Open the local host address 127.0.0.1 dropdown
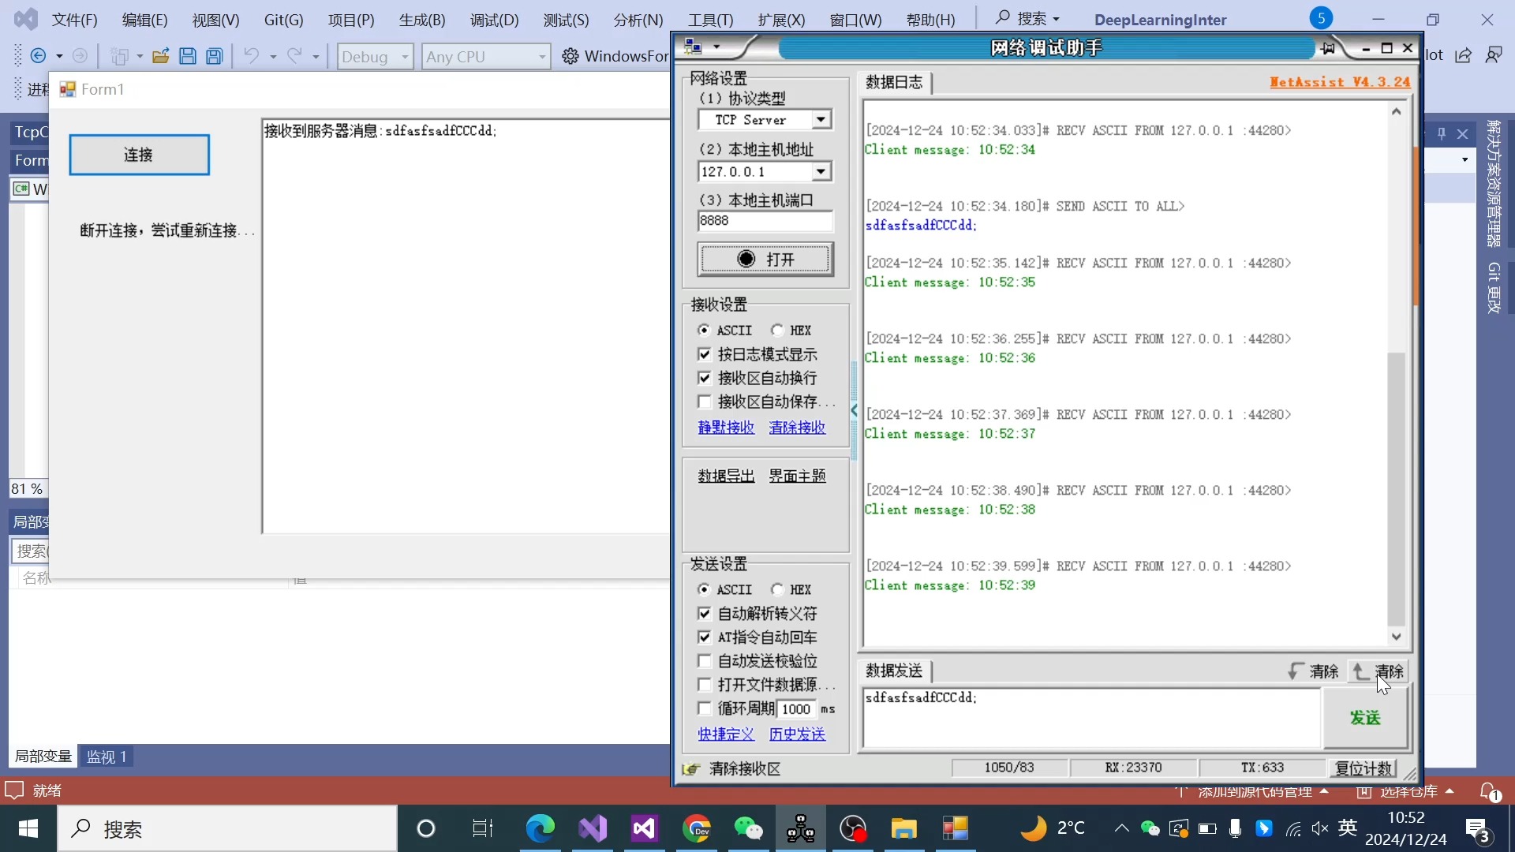The image size is (1515, 852). (x=821, y=172)
